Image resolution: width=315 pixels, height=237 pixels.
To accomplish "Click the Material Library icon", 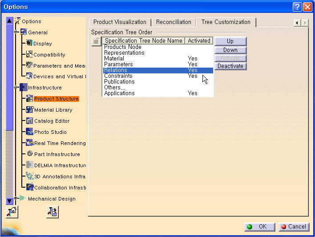I will point(30,110).
